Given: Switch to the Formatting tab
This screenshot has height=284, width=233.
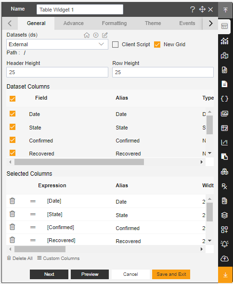Looking at the screenshot, I should pyautogui.click(x=114, y=23).
